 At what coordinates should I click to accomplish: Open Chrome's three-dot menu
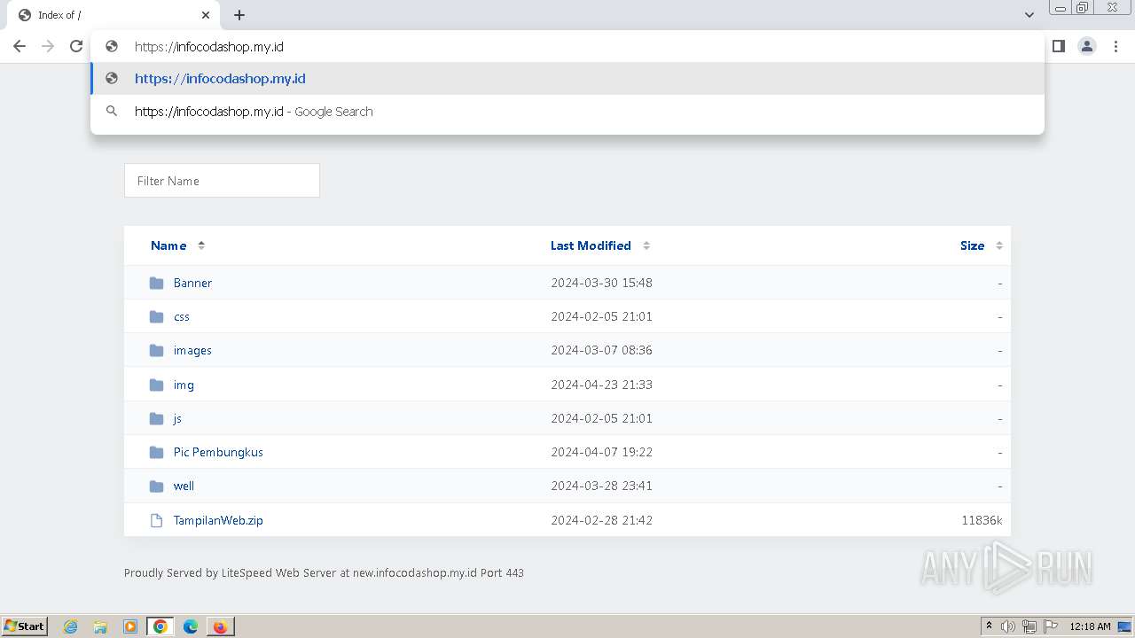click(x=1116, y=46)
